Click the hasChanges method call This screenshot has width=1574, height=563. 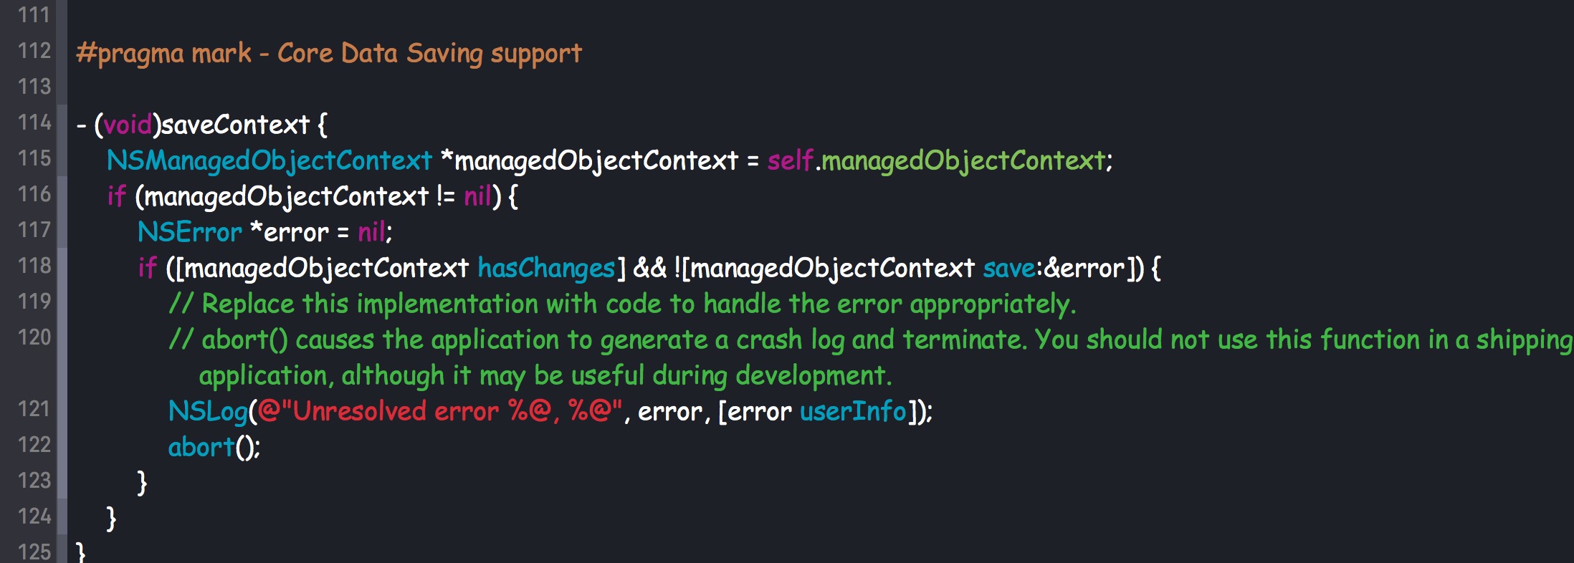546,268
